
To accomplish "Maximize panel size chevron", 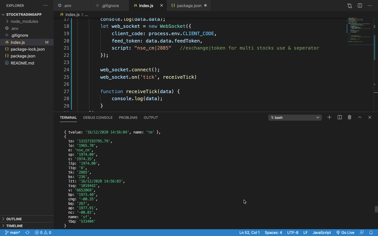I will point(360,117).
